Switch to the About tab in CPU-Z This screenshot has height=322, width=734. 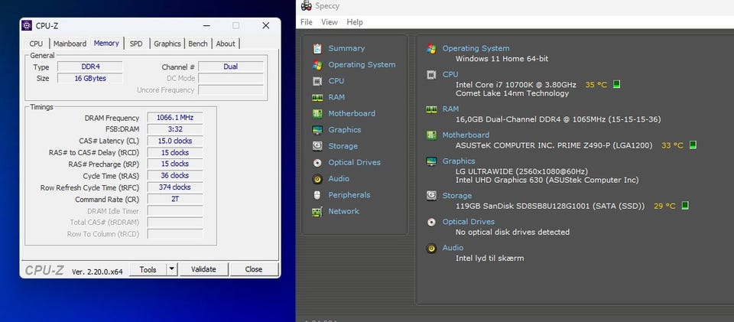click(226, 44)
